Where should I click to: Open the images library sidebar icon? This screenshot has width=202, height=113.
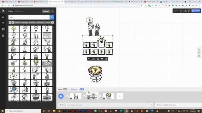tap(3, 11)
